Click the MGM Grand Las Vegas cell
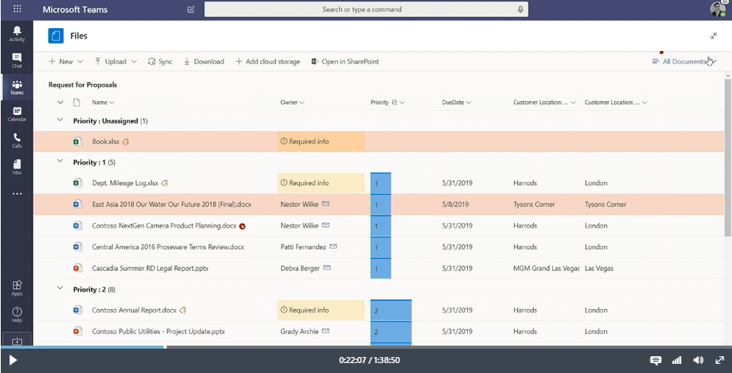The width and height of the screenshot is (732, 373). pos(546,269)
